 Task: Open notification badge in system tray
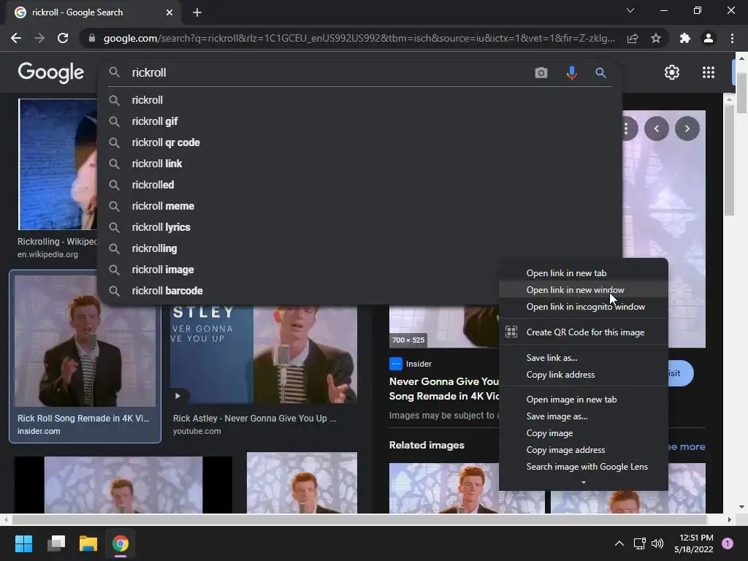(728, 543)
